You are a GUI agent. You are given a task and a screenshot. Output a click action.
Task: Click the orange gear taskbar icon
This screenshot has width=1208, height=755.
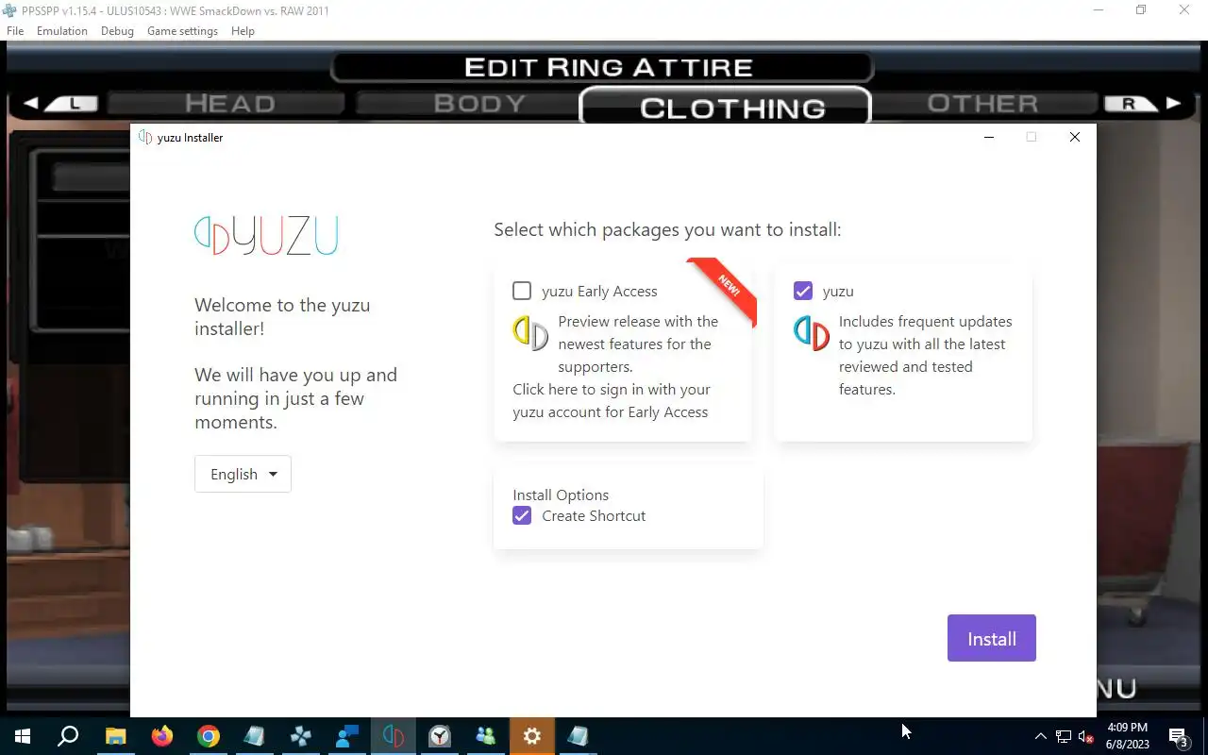point(532,736)
